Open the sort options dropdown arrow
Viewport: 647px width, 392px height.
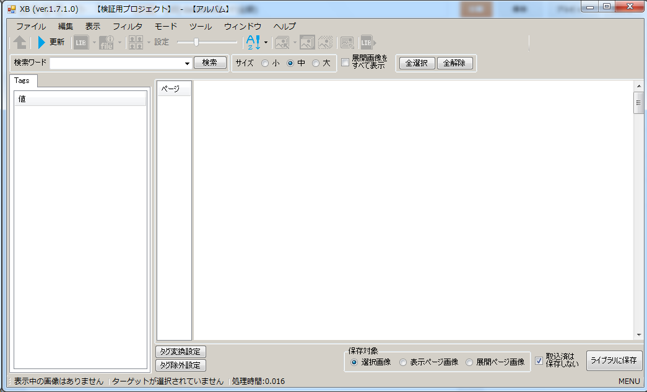266,42
